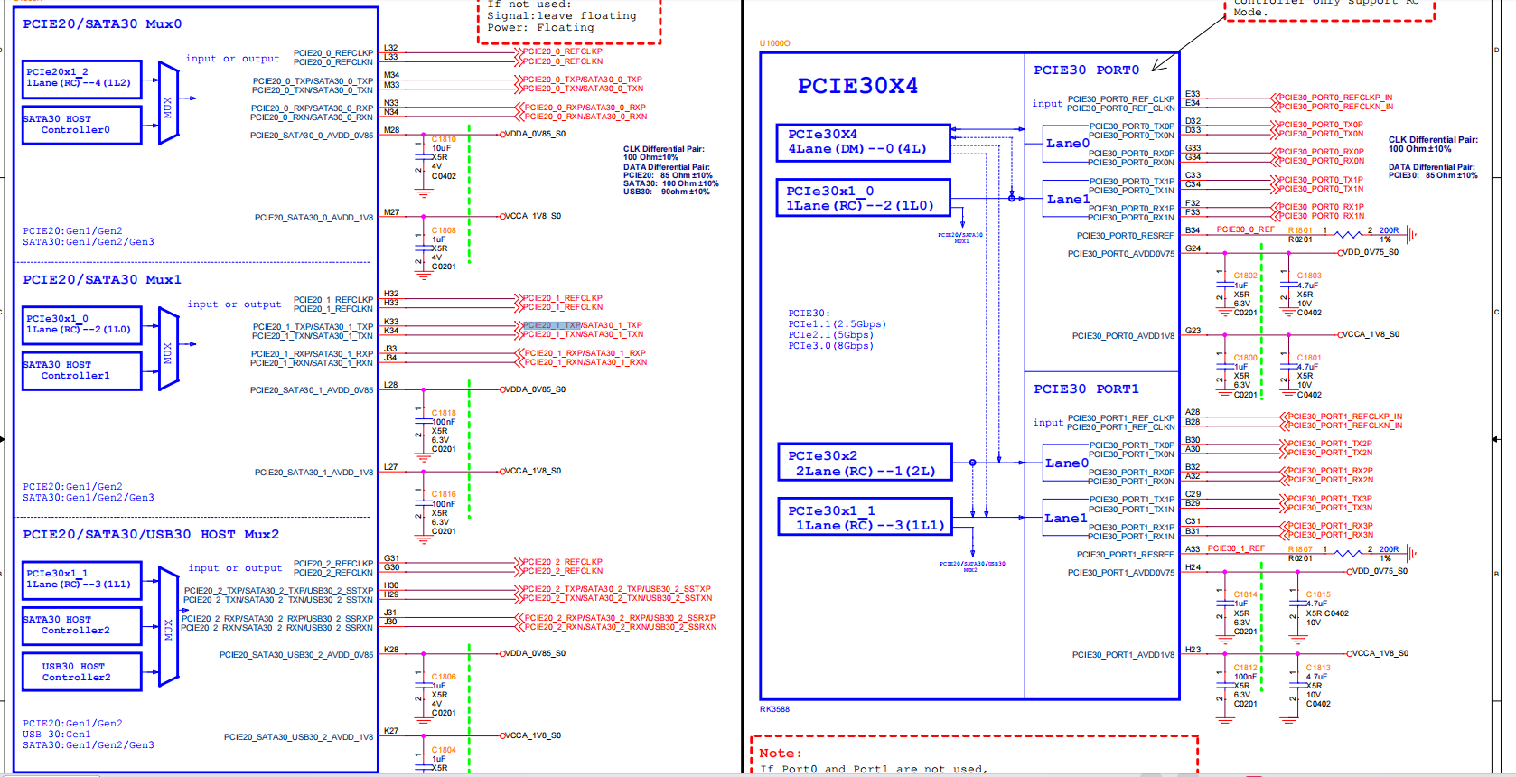Click the 'PCIE30_PORT0_RESREF' pin name
This screenshot has height=777, width=1516.
click(x=1125, y=236)
